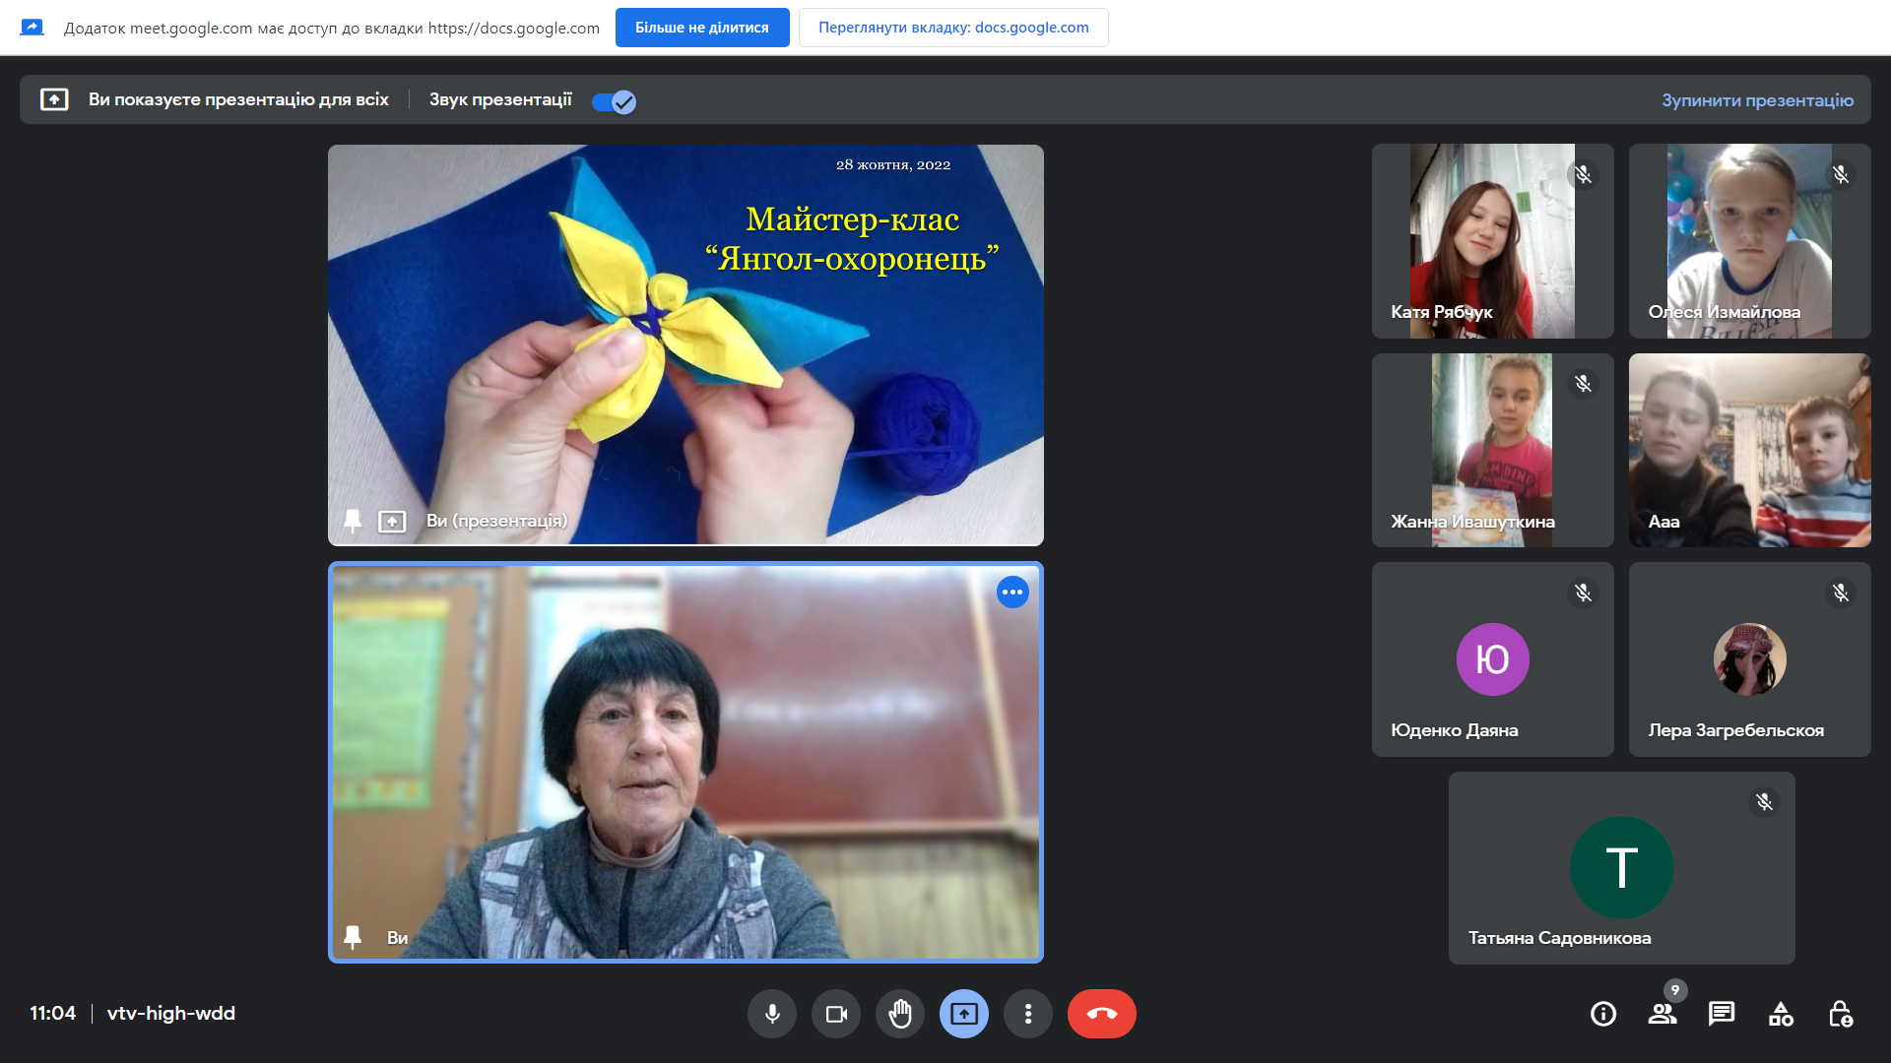The width and height of the screenshot is (1891, 1063).
Task: Toggle the Звук презентації switch
Action: click(x=614, y=101)
